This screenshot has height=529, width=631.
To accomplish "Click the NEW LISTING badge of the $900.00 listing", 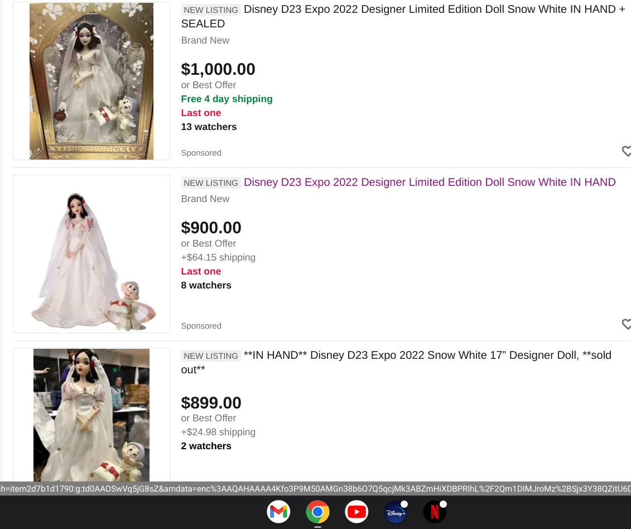I will [211, 183].
